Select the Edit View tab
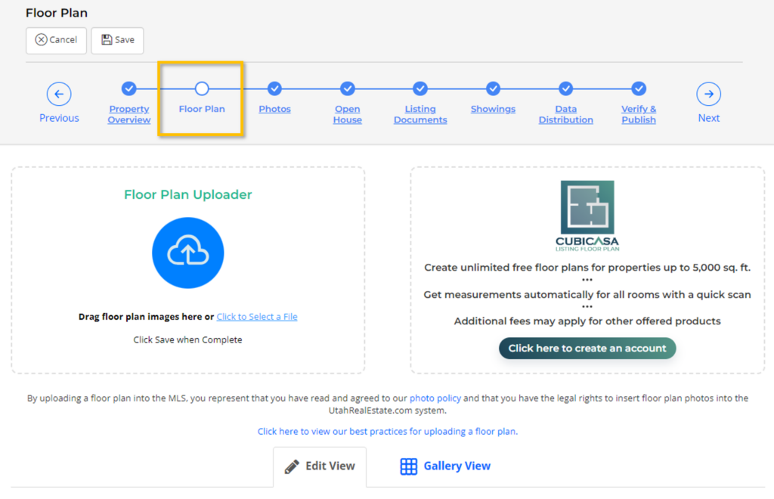The width and height of the screenshot is (774, 499). pyautogui.click(x=320, y=466)
